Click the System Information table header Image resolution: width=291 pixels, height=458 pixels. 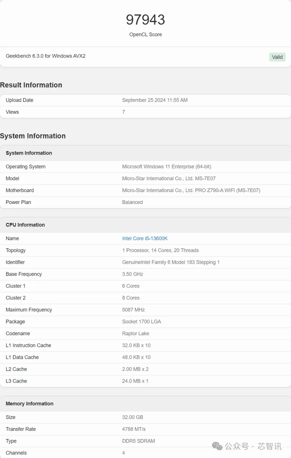pyautogui.click(x=145, y=153)
